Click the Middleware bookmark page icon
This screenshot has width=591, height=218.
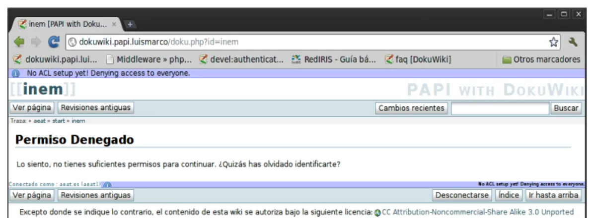(110, 59)
